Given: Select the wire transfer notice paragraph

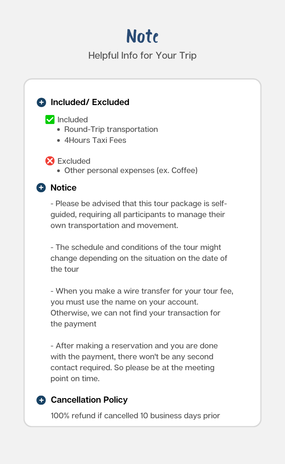Looking at the screenshot, I should pyautogui.click(x=142, y=307).
